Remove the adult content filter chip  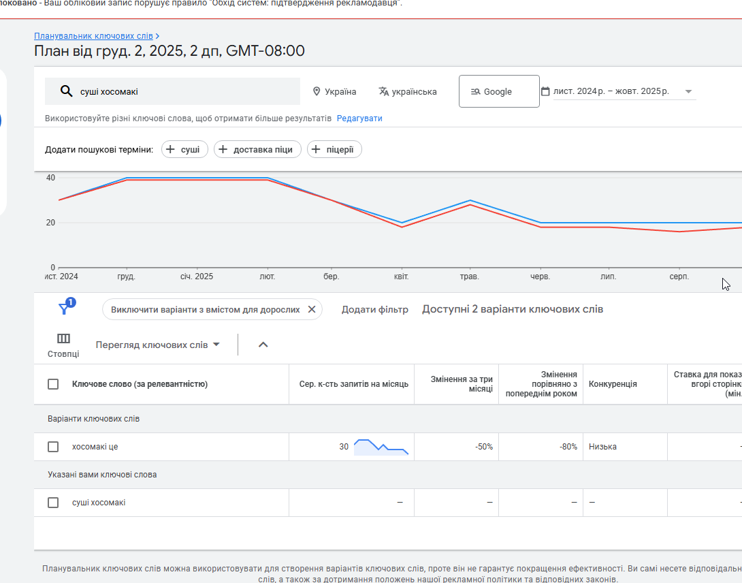(x=312, y=309)
